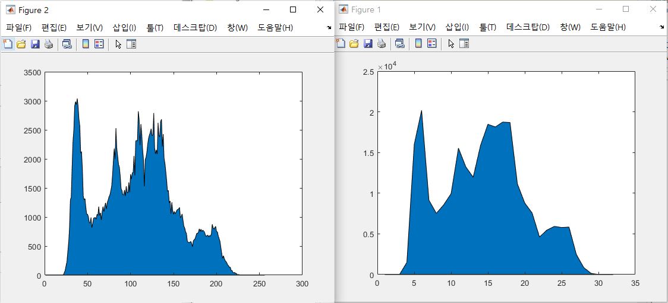Link plot icon in Figure 1 toolbar

pyautogui.click(x=400, y=43)
